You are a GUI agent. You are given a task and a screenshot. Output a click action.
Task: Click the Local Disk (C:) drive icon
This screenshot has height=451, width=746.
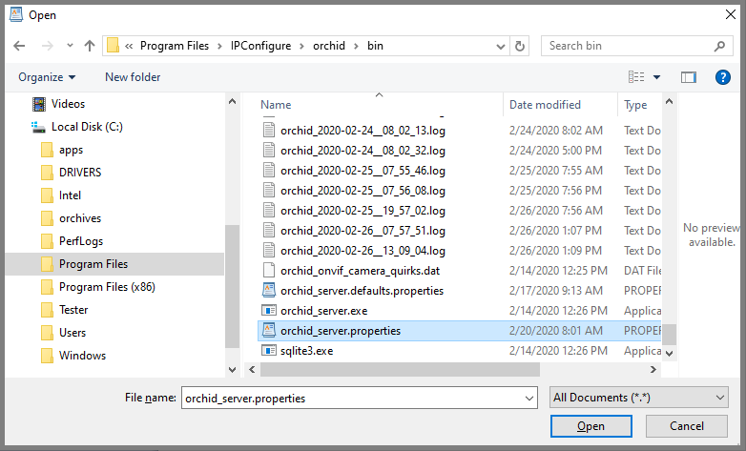39,127
